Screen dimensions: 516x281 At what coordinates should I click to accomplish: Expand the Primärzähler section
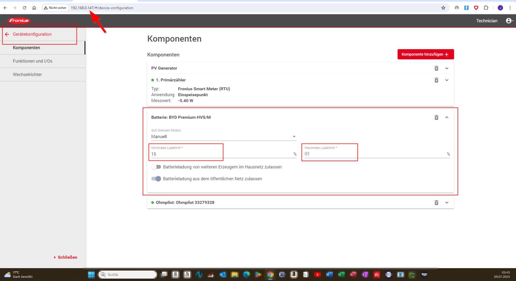447,80
